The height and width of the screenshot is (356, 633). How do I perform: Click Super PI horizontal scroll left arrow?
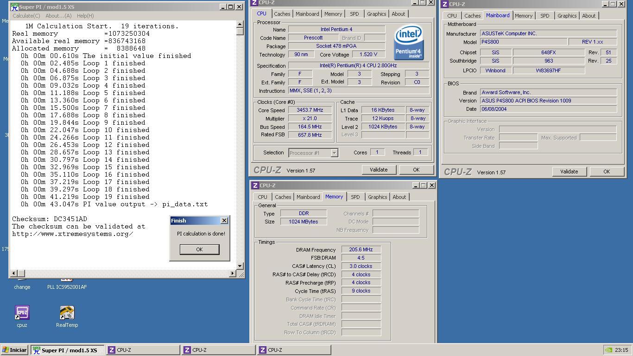point(13,273)
